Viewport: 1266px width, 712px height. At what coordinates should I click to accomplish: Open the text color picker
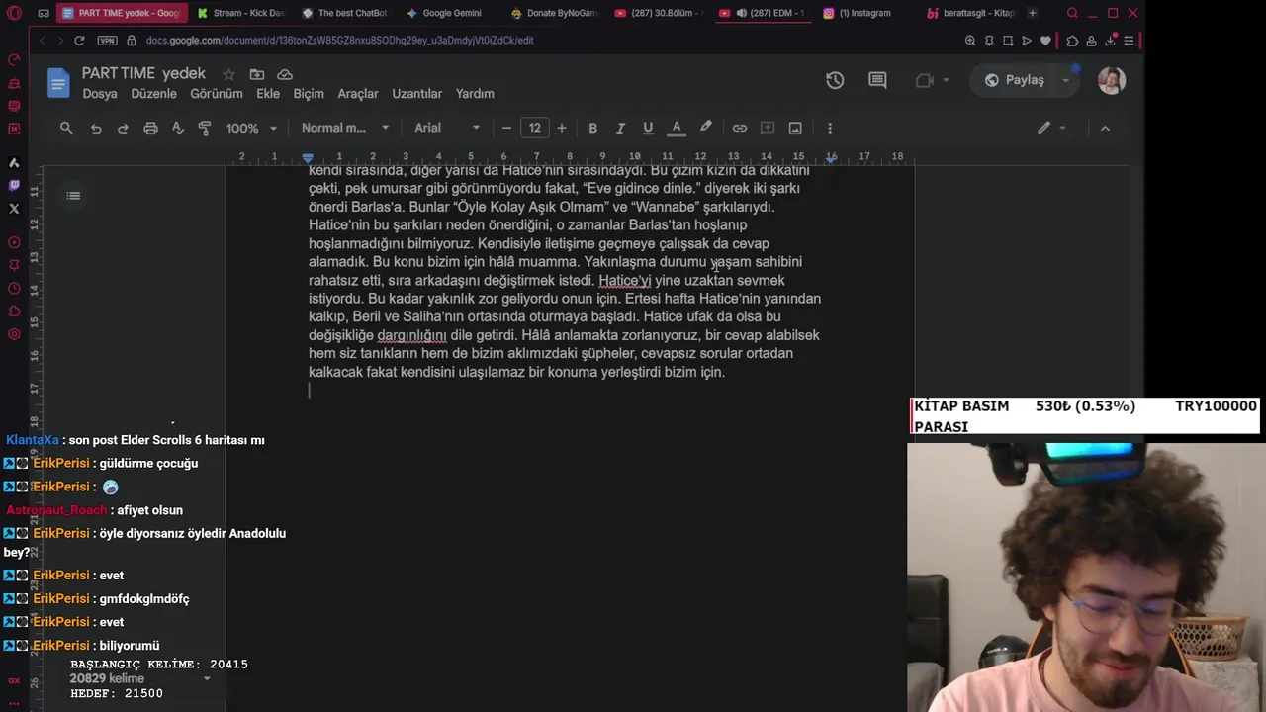(x=677, y=128)
